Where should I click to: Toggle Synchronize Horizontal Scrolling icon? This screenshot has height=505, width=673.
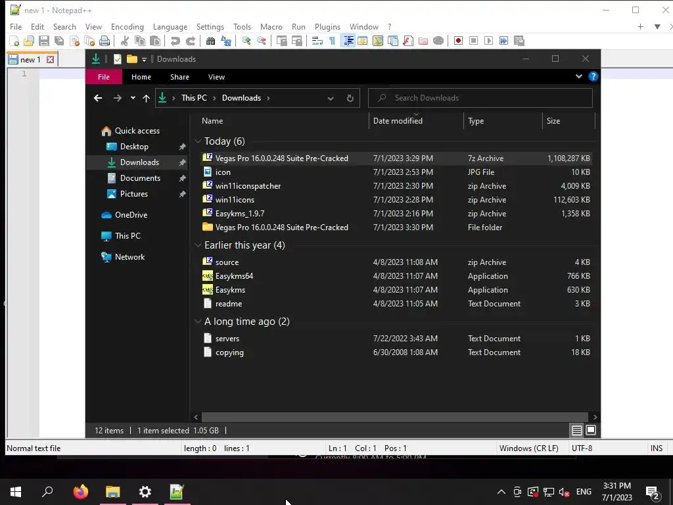point(297,41)
